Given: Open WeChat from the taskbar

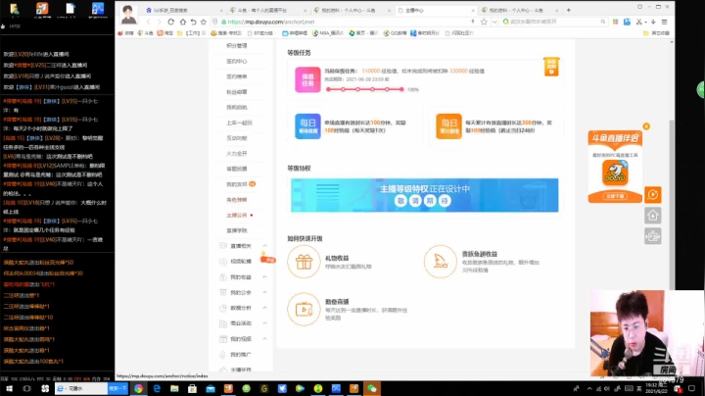Looking at the screenshot, I should coord(372,388).
